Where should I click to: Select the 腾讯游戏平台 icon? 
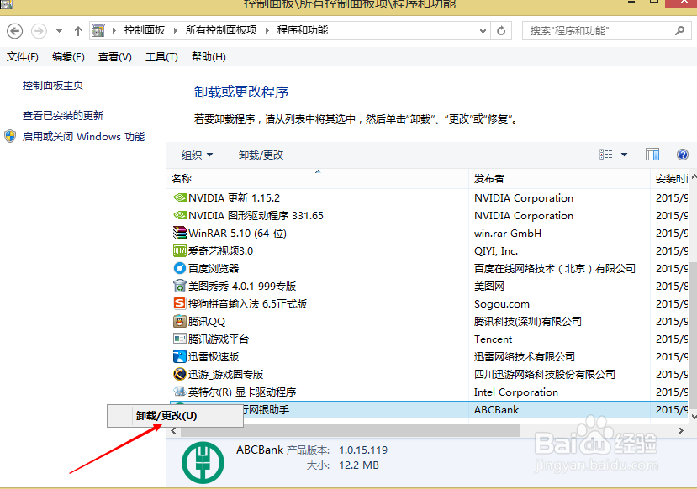pos(180,339)
